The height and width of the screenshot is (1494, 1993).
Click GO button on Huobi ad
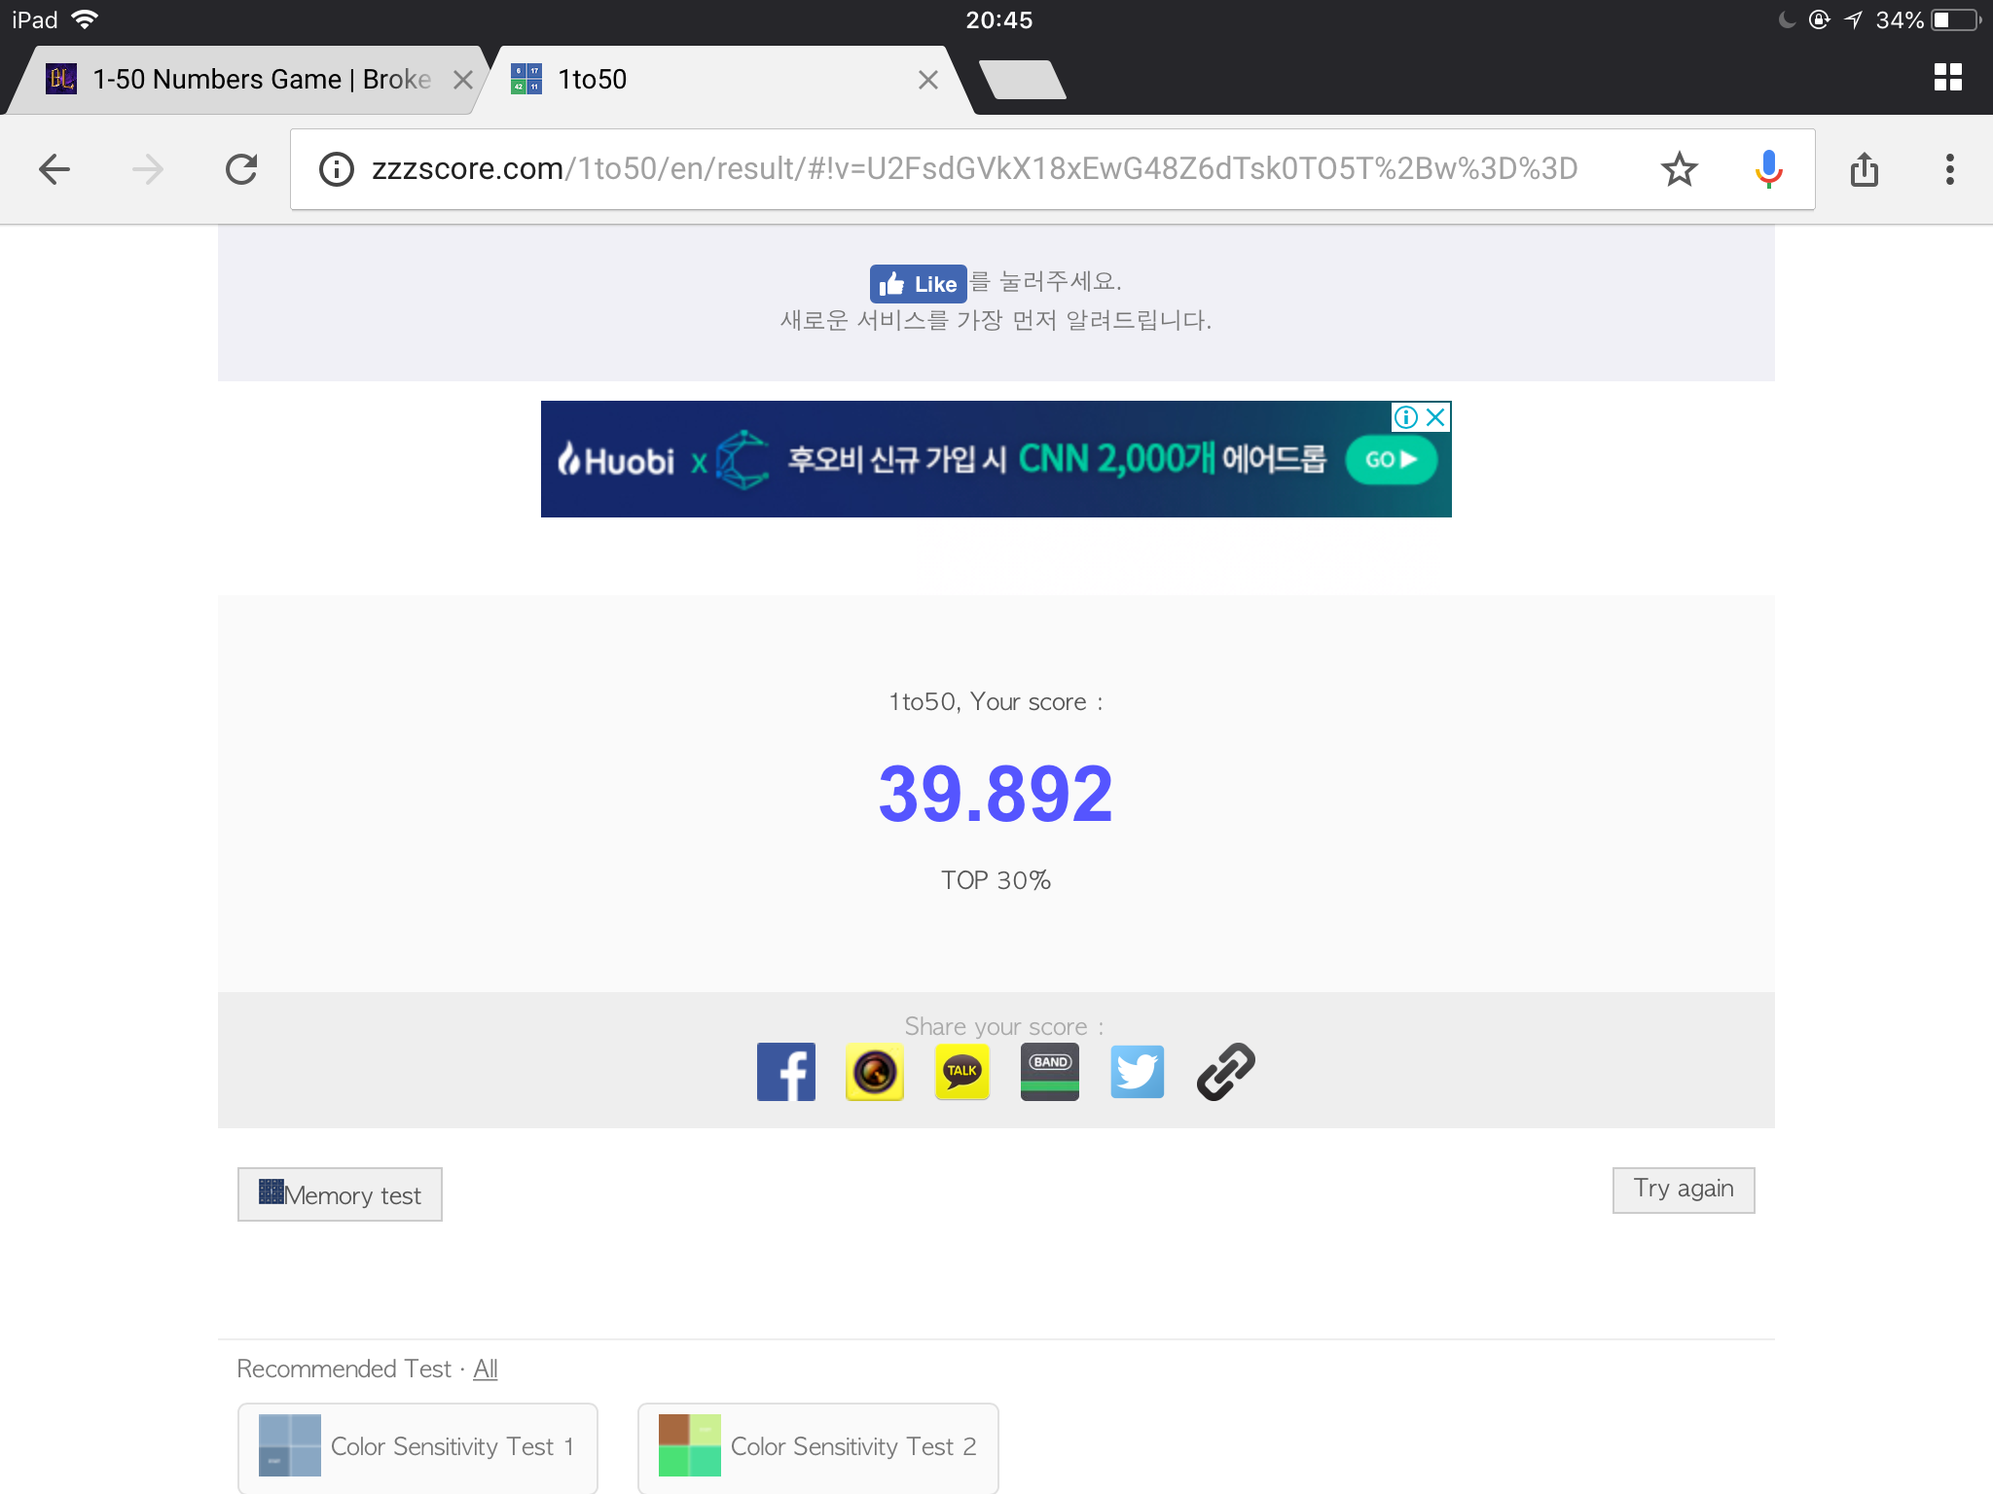click(1391, 459)
